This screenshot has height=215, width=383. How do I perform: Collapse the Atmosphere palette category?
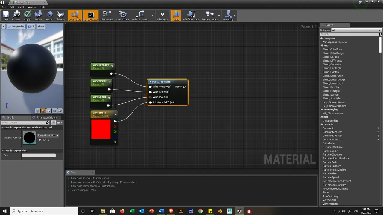click(x=321, y=38)
